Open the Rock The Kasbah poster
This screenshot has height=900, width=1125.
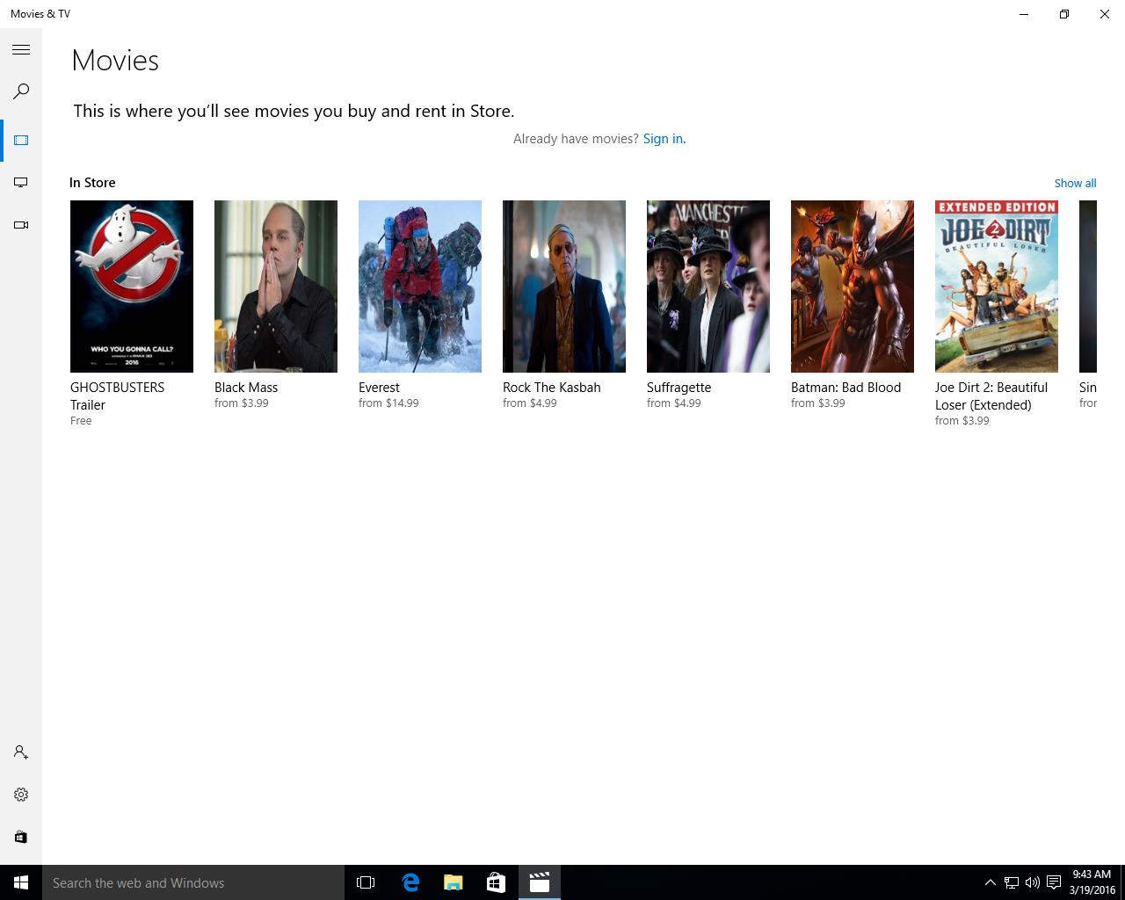pyautogui.click(x=564, y=287)
